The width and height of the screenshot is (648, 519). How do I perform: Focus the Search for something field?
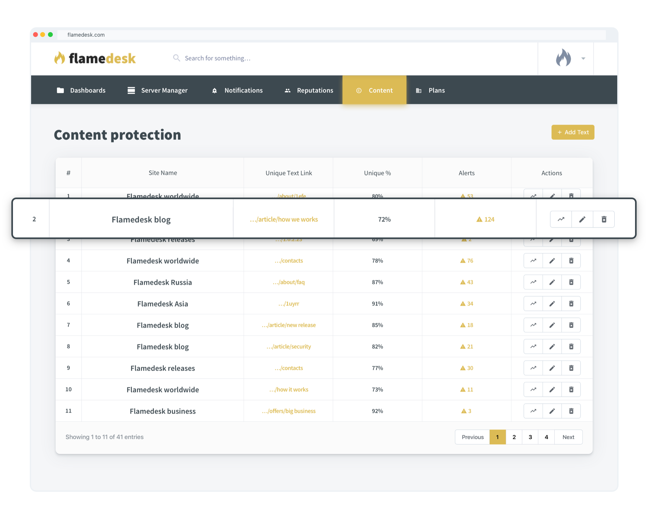pyautogui.click(x=217, y=58)
